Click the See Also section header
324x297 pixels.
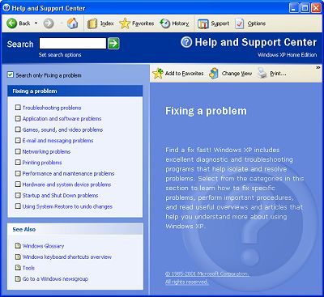75,229
